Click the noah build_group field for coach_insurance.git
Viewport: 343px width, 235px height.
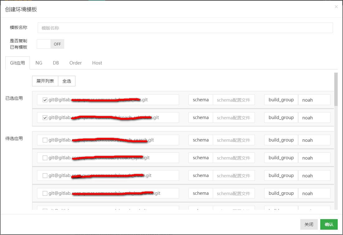click(x=314, y=194)
